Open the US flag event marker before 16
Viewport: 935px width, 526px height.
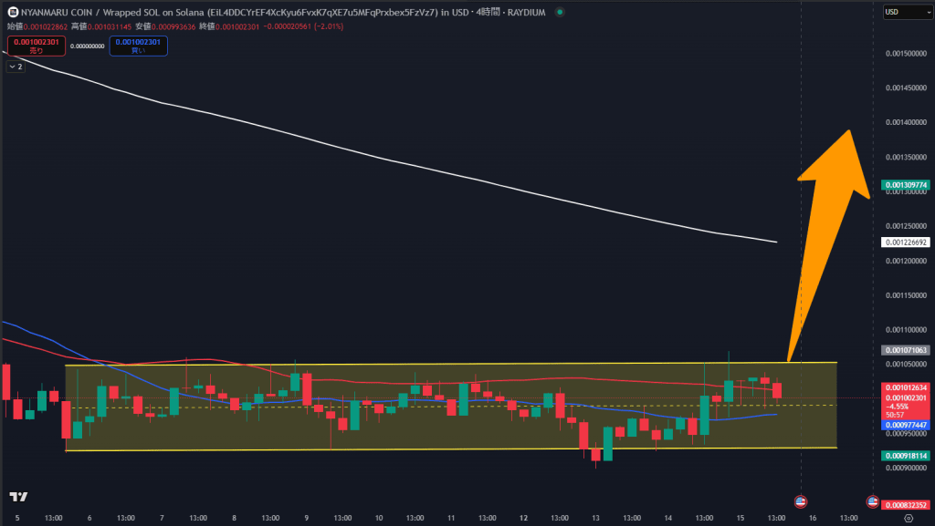point(800,501)
